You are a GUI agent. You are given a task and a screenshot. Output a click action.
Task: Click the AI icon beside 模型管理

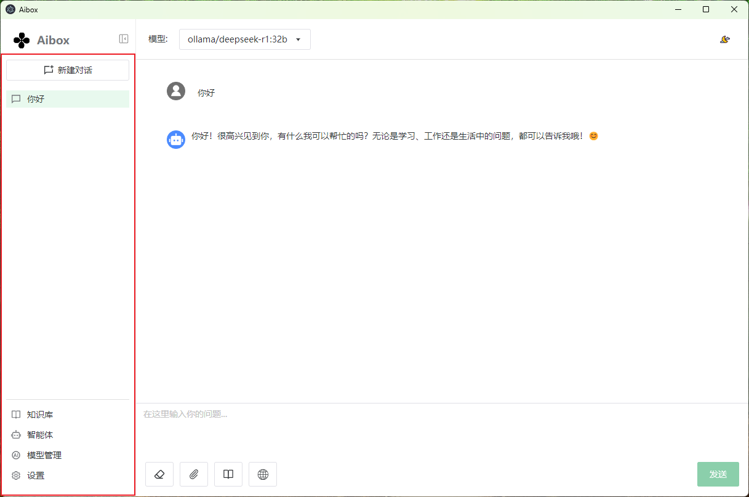(16, 455)
